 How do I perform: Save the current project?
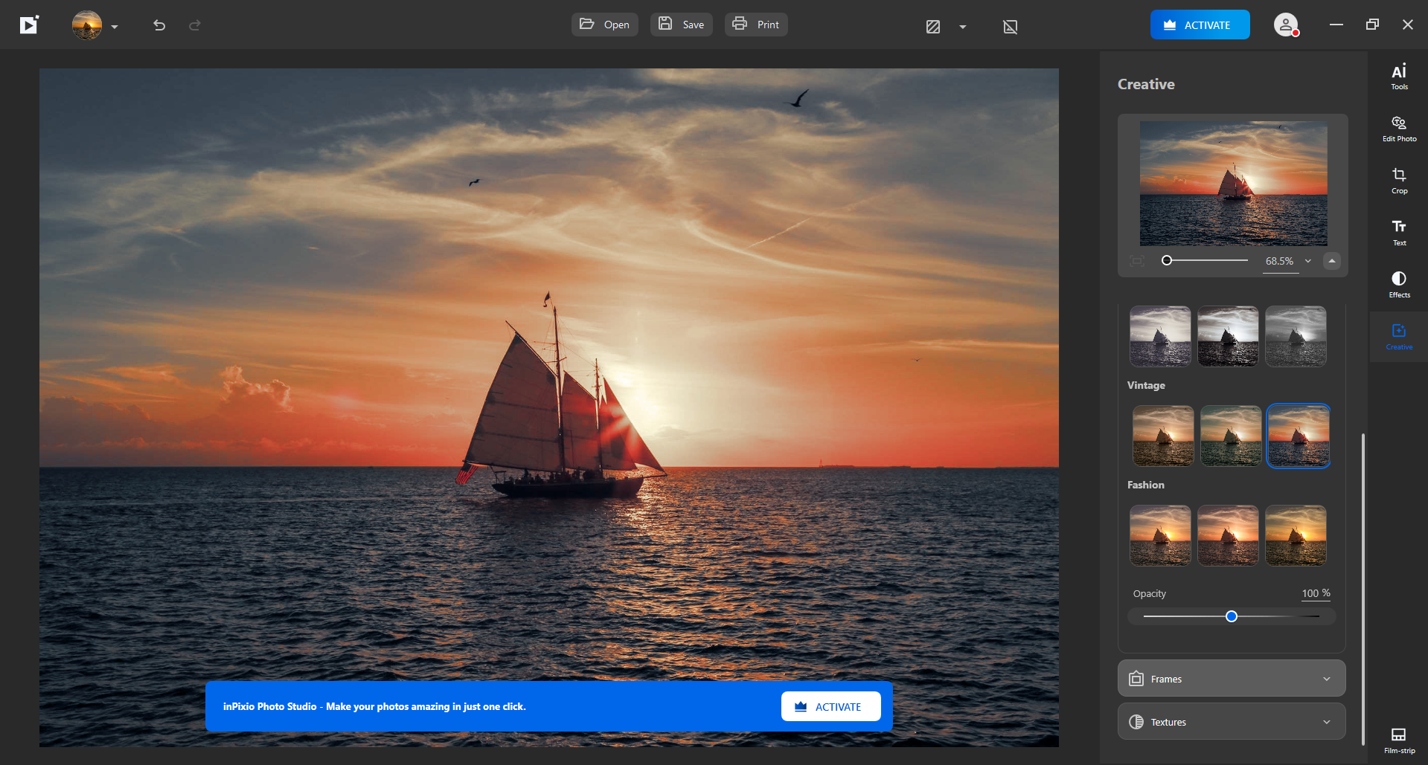pos(680,24)
